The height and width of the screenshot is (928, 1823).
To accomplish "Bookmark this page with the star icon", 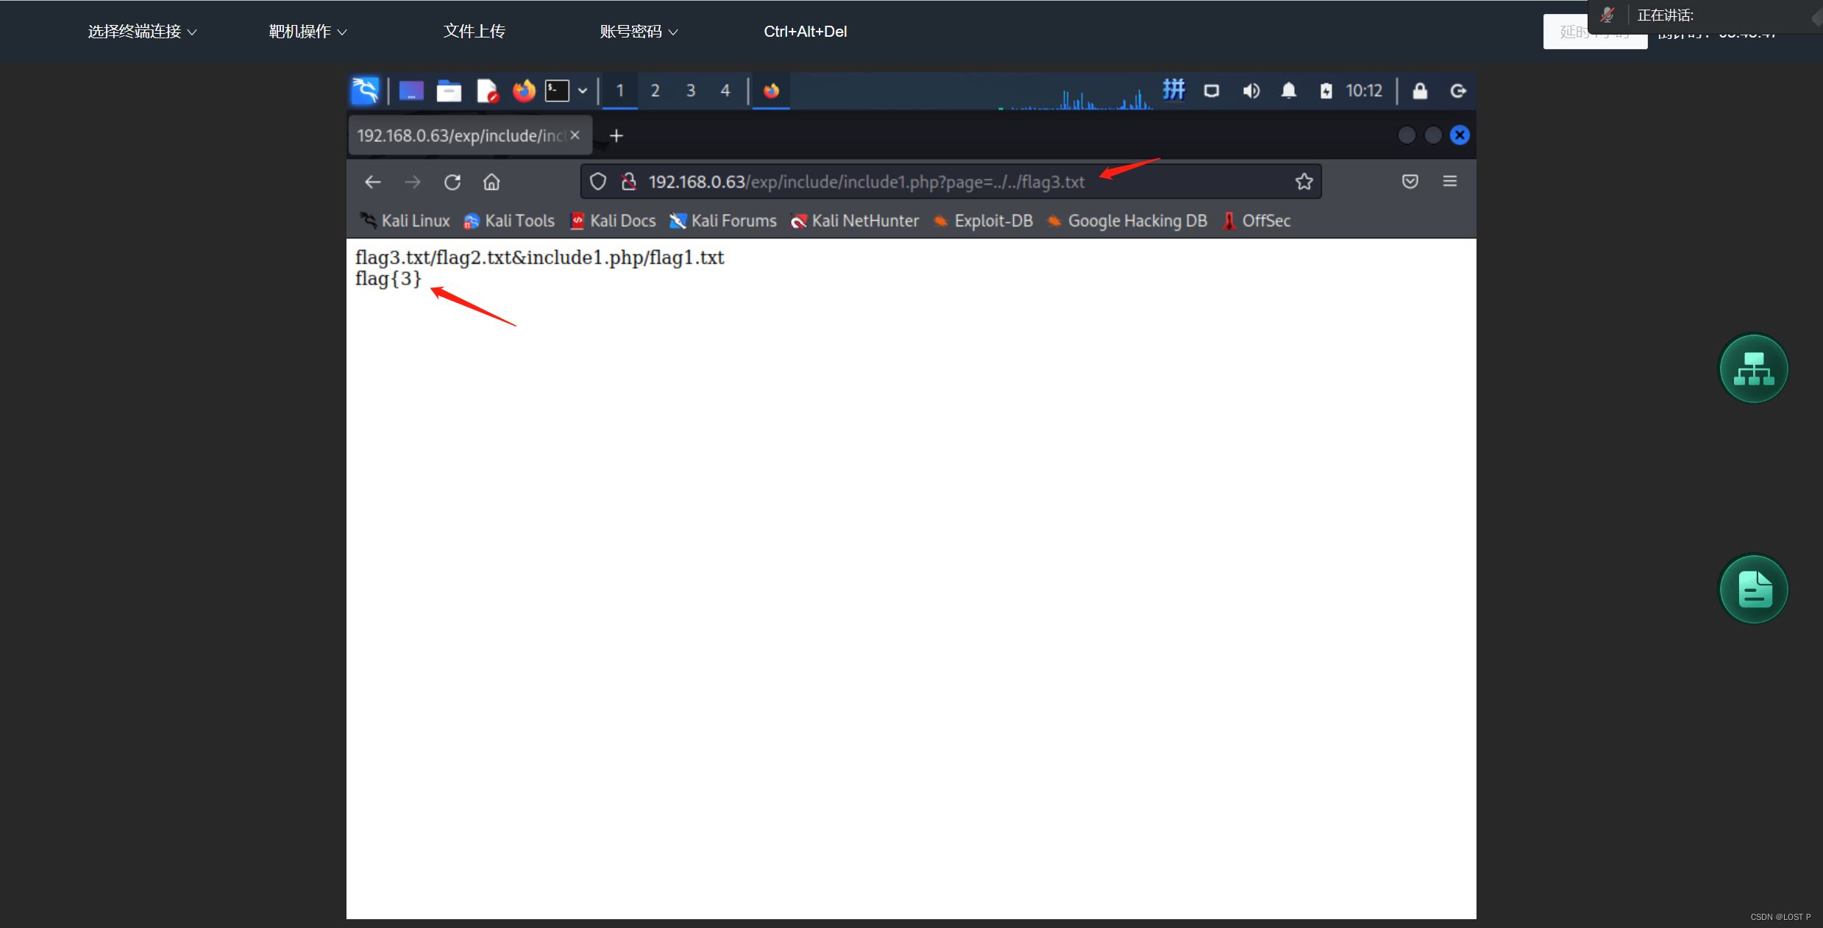I will 1304,182.
